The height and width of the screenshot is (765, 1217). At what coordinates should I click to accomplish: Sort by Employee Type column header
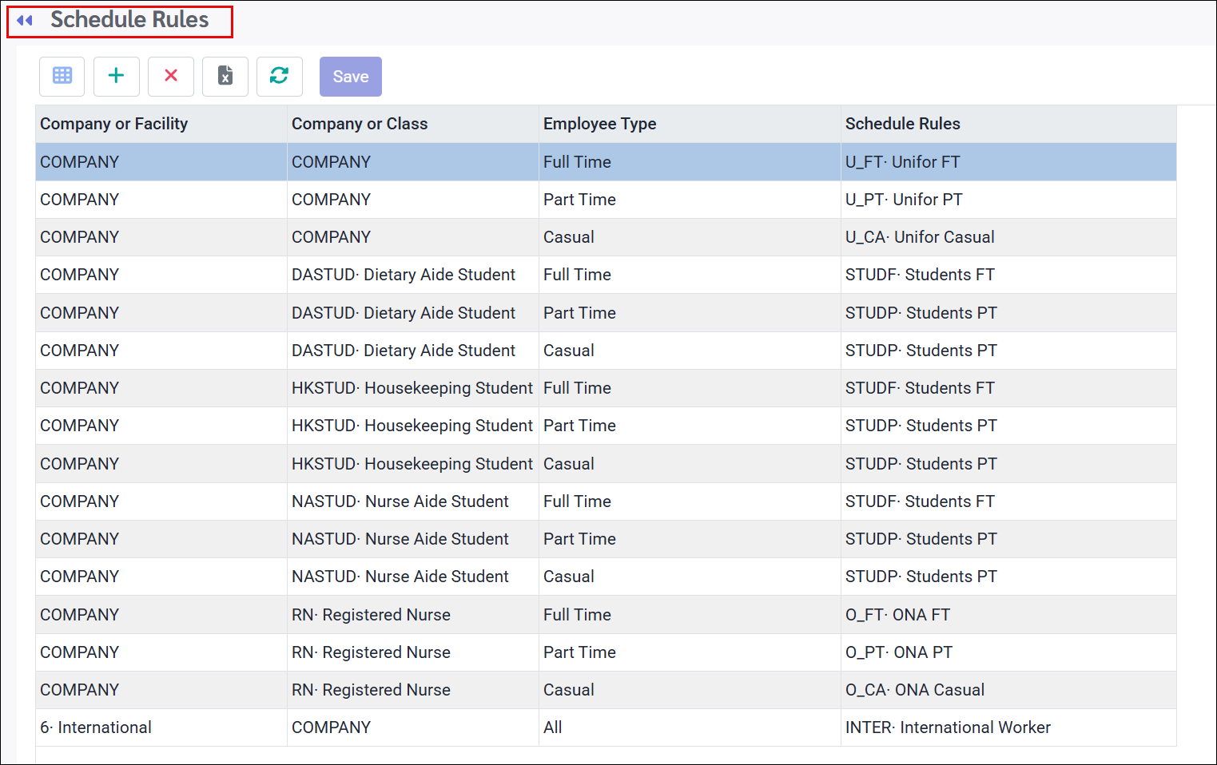[x=600, y=124]
